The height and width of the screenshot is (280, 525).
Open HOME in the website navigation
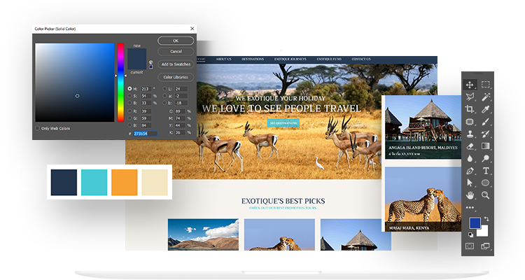point(201,59)
